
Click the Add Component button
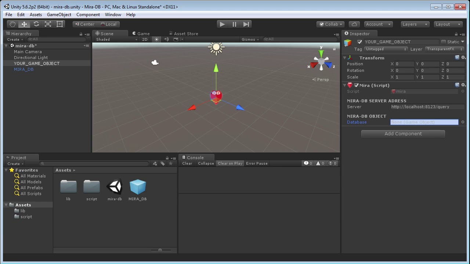[x=403, y=134]
